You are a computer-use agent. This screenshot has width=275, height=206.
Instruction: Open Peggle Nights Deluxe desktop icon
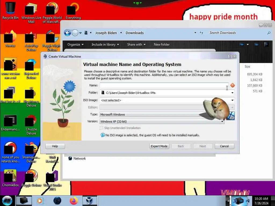click(51, 41)
